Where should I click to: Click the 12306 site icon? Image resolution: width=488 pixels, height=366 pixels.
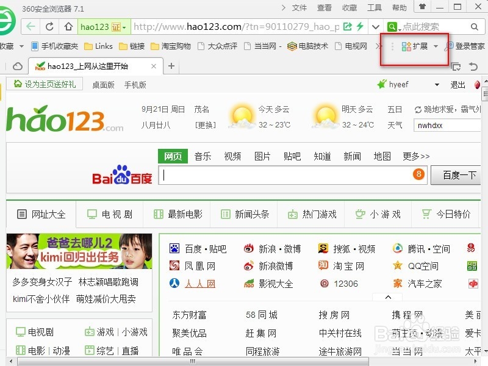click(x=325, y=283)
